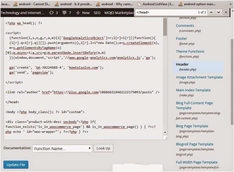
Task: Click the Look Up button
Action: coord(103,148)
